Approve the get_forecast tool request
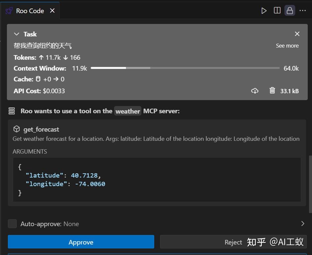This screenshot has width=312, height=255. (x=81, y=242)
